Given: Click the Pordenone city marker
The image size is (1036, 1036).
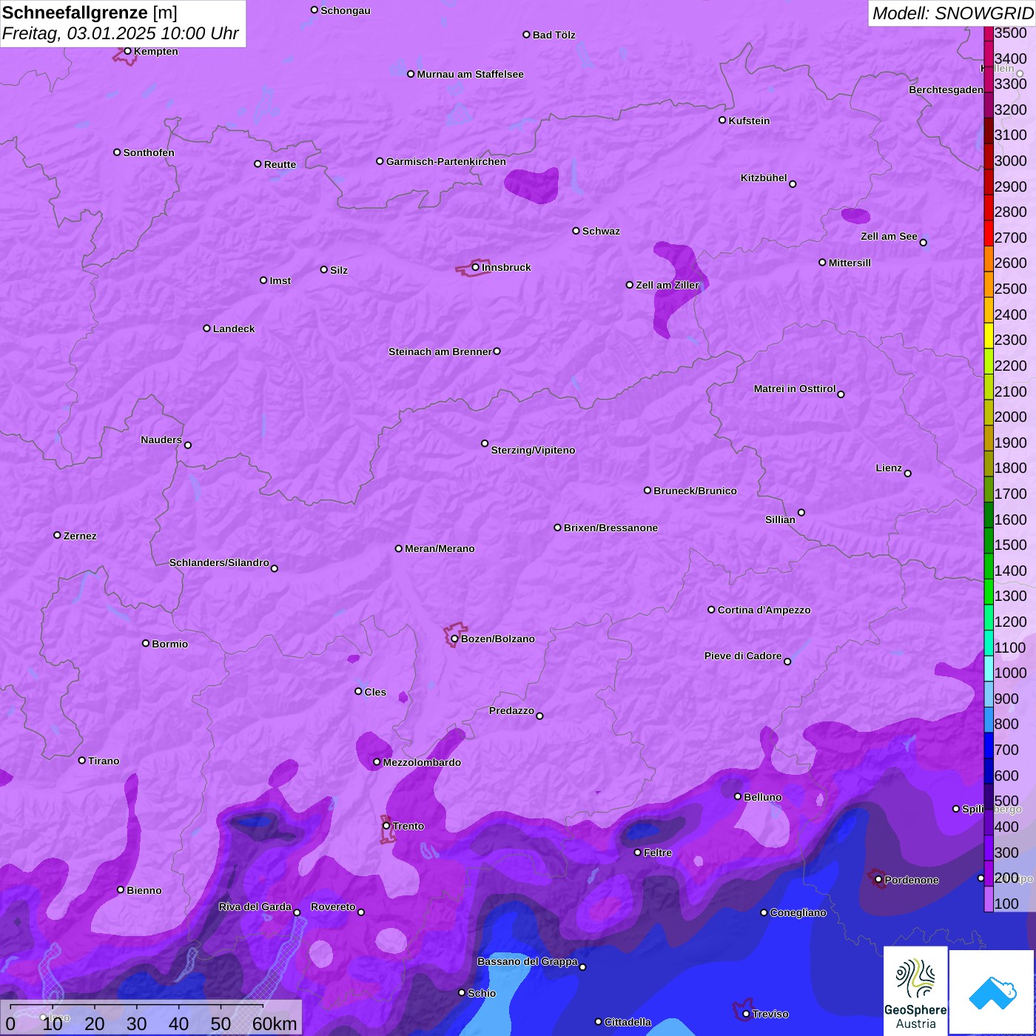Looking at the screenshot, I should pos(878,880).
